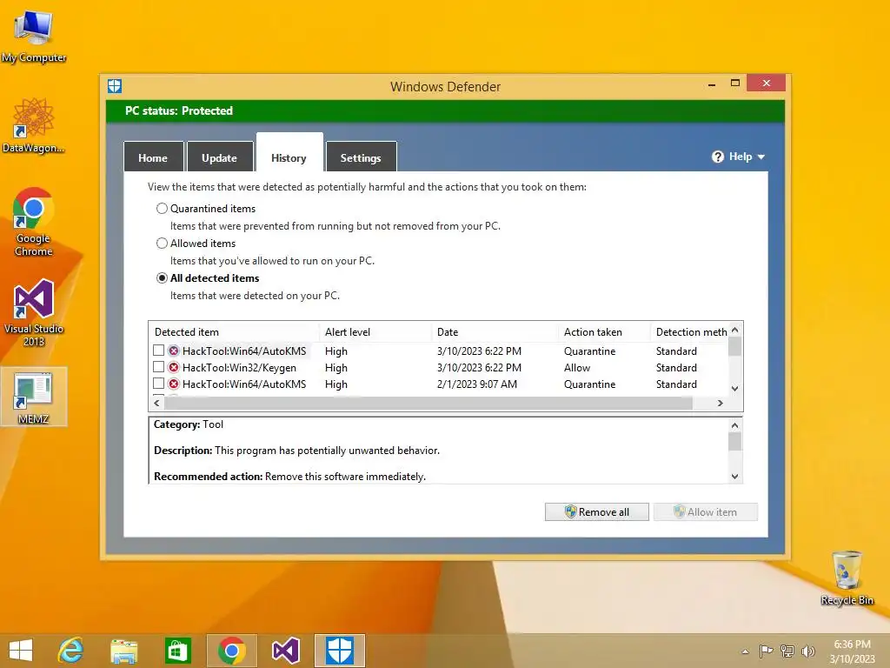Click the Allow item button
The width and height of the screenshot is (890, 668).
coord(706,511)
